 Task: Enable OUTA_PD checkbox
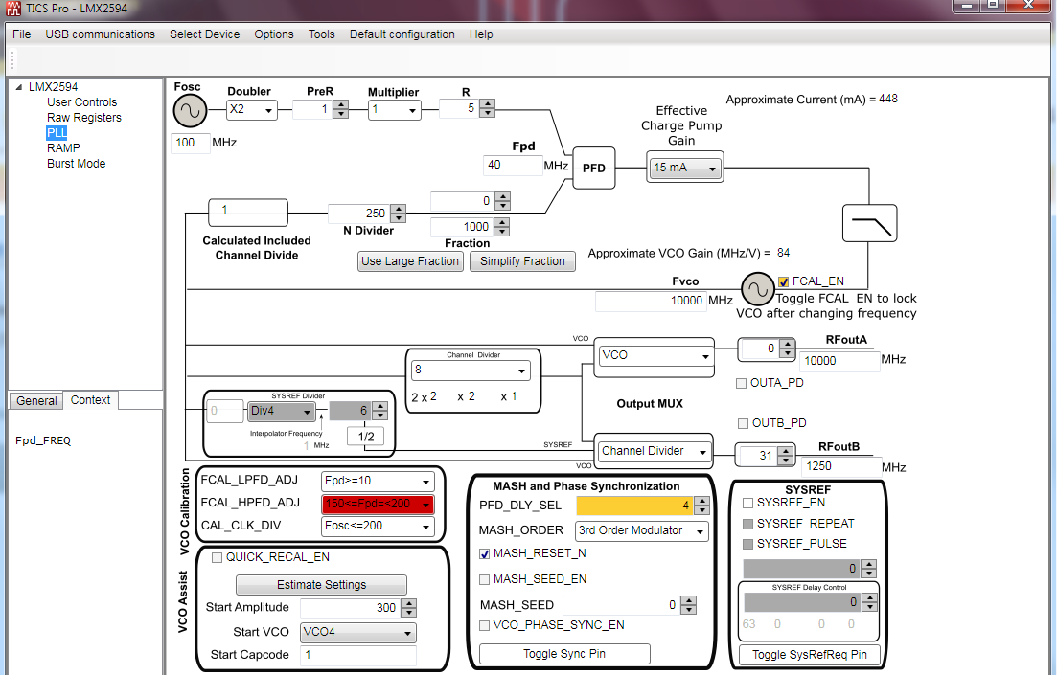point(742,383)
